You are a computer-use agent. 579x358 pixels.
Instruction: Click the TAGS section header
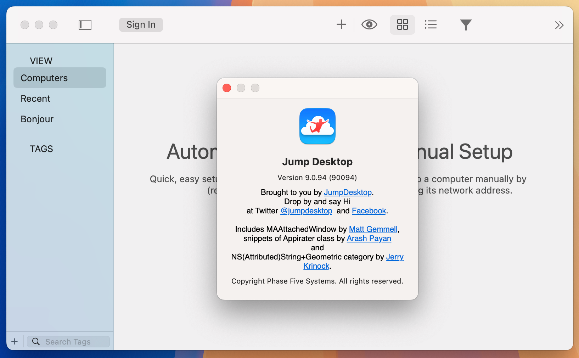[x=41, y=149]
